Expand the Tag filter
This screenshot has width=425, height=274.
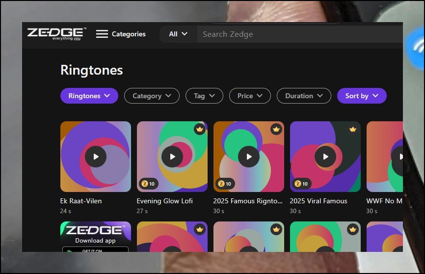(204, 96)
